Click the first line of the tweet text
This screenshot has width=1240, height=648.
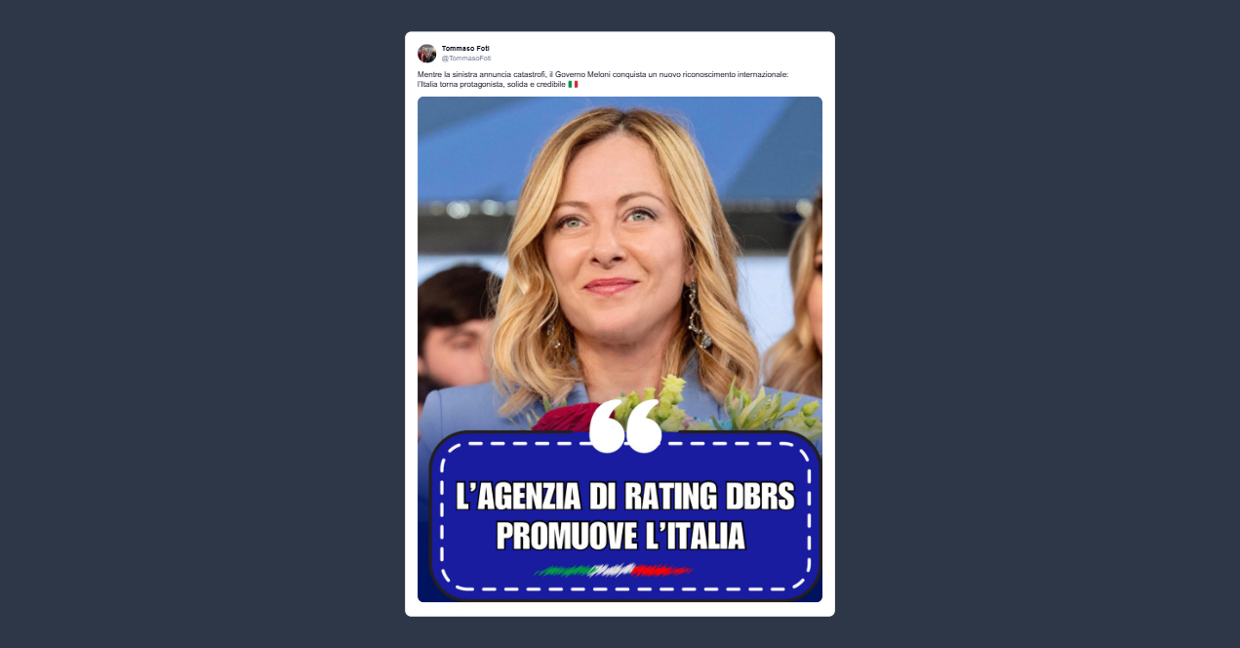(603, 74)
